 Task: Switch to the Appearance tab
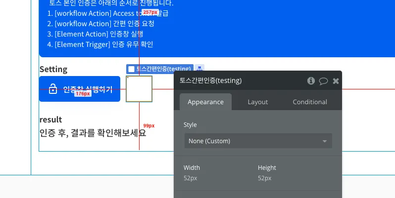click(x=205, y=102)
